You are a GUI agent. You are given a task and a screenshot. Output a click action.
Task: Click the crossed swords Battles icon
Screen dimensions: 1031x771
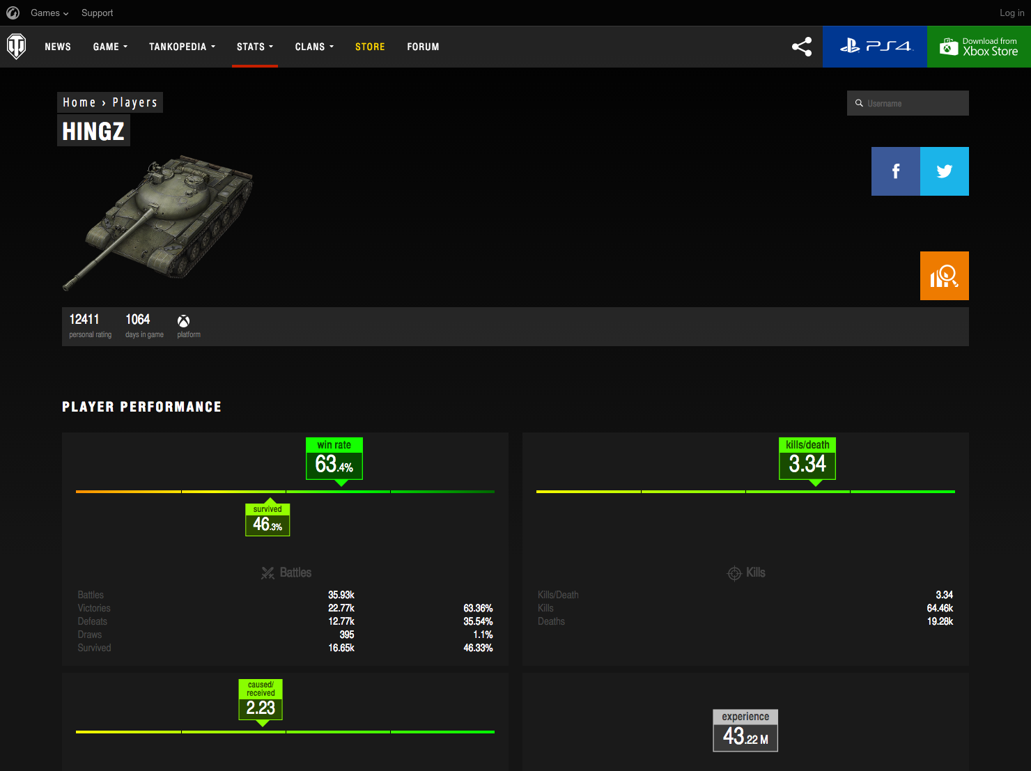point(268,573)
